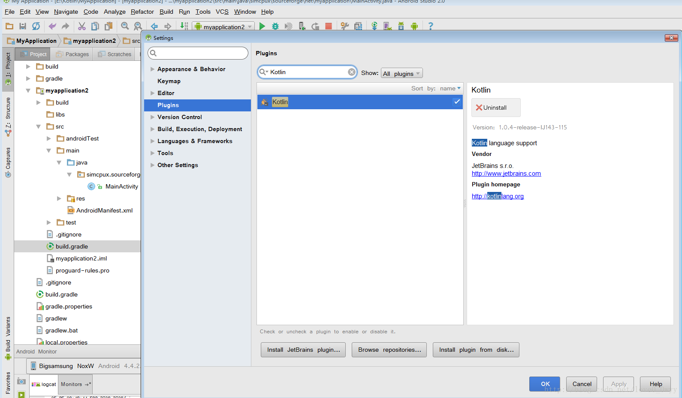Click the navigate Forward arrow icon
Viewport: 682px width, 398px height.
click(x=168, y=27)
